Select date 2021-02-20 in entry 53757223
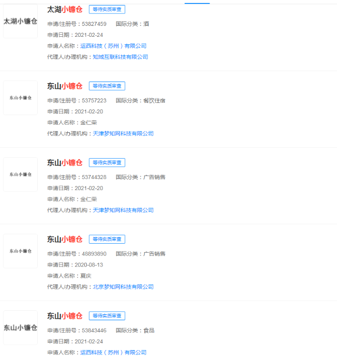Image resolution: width=337 pixels, height=360 pixels. [89, 111]
